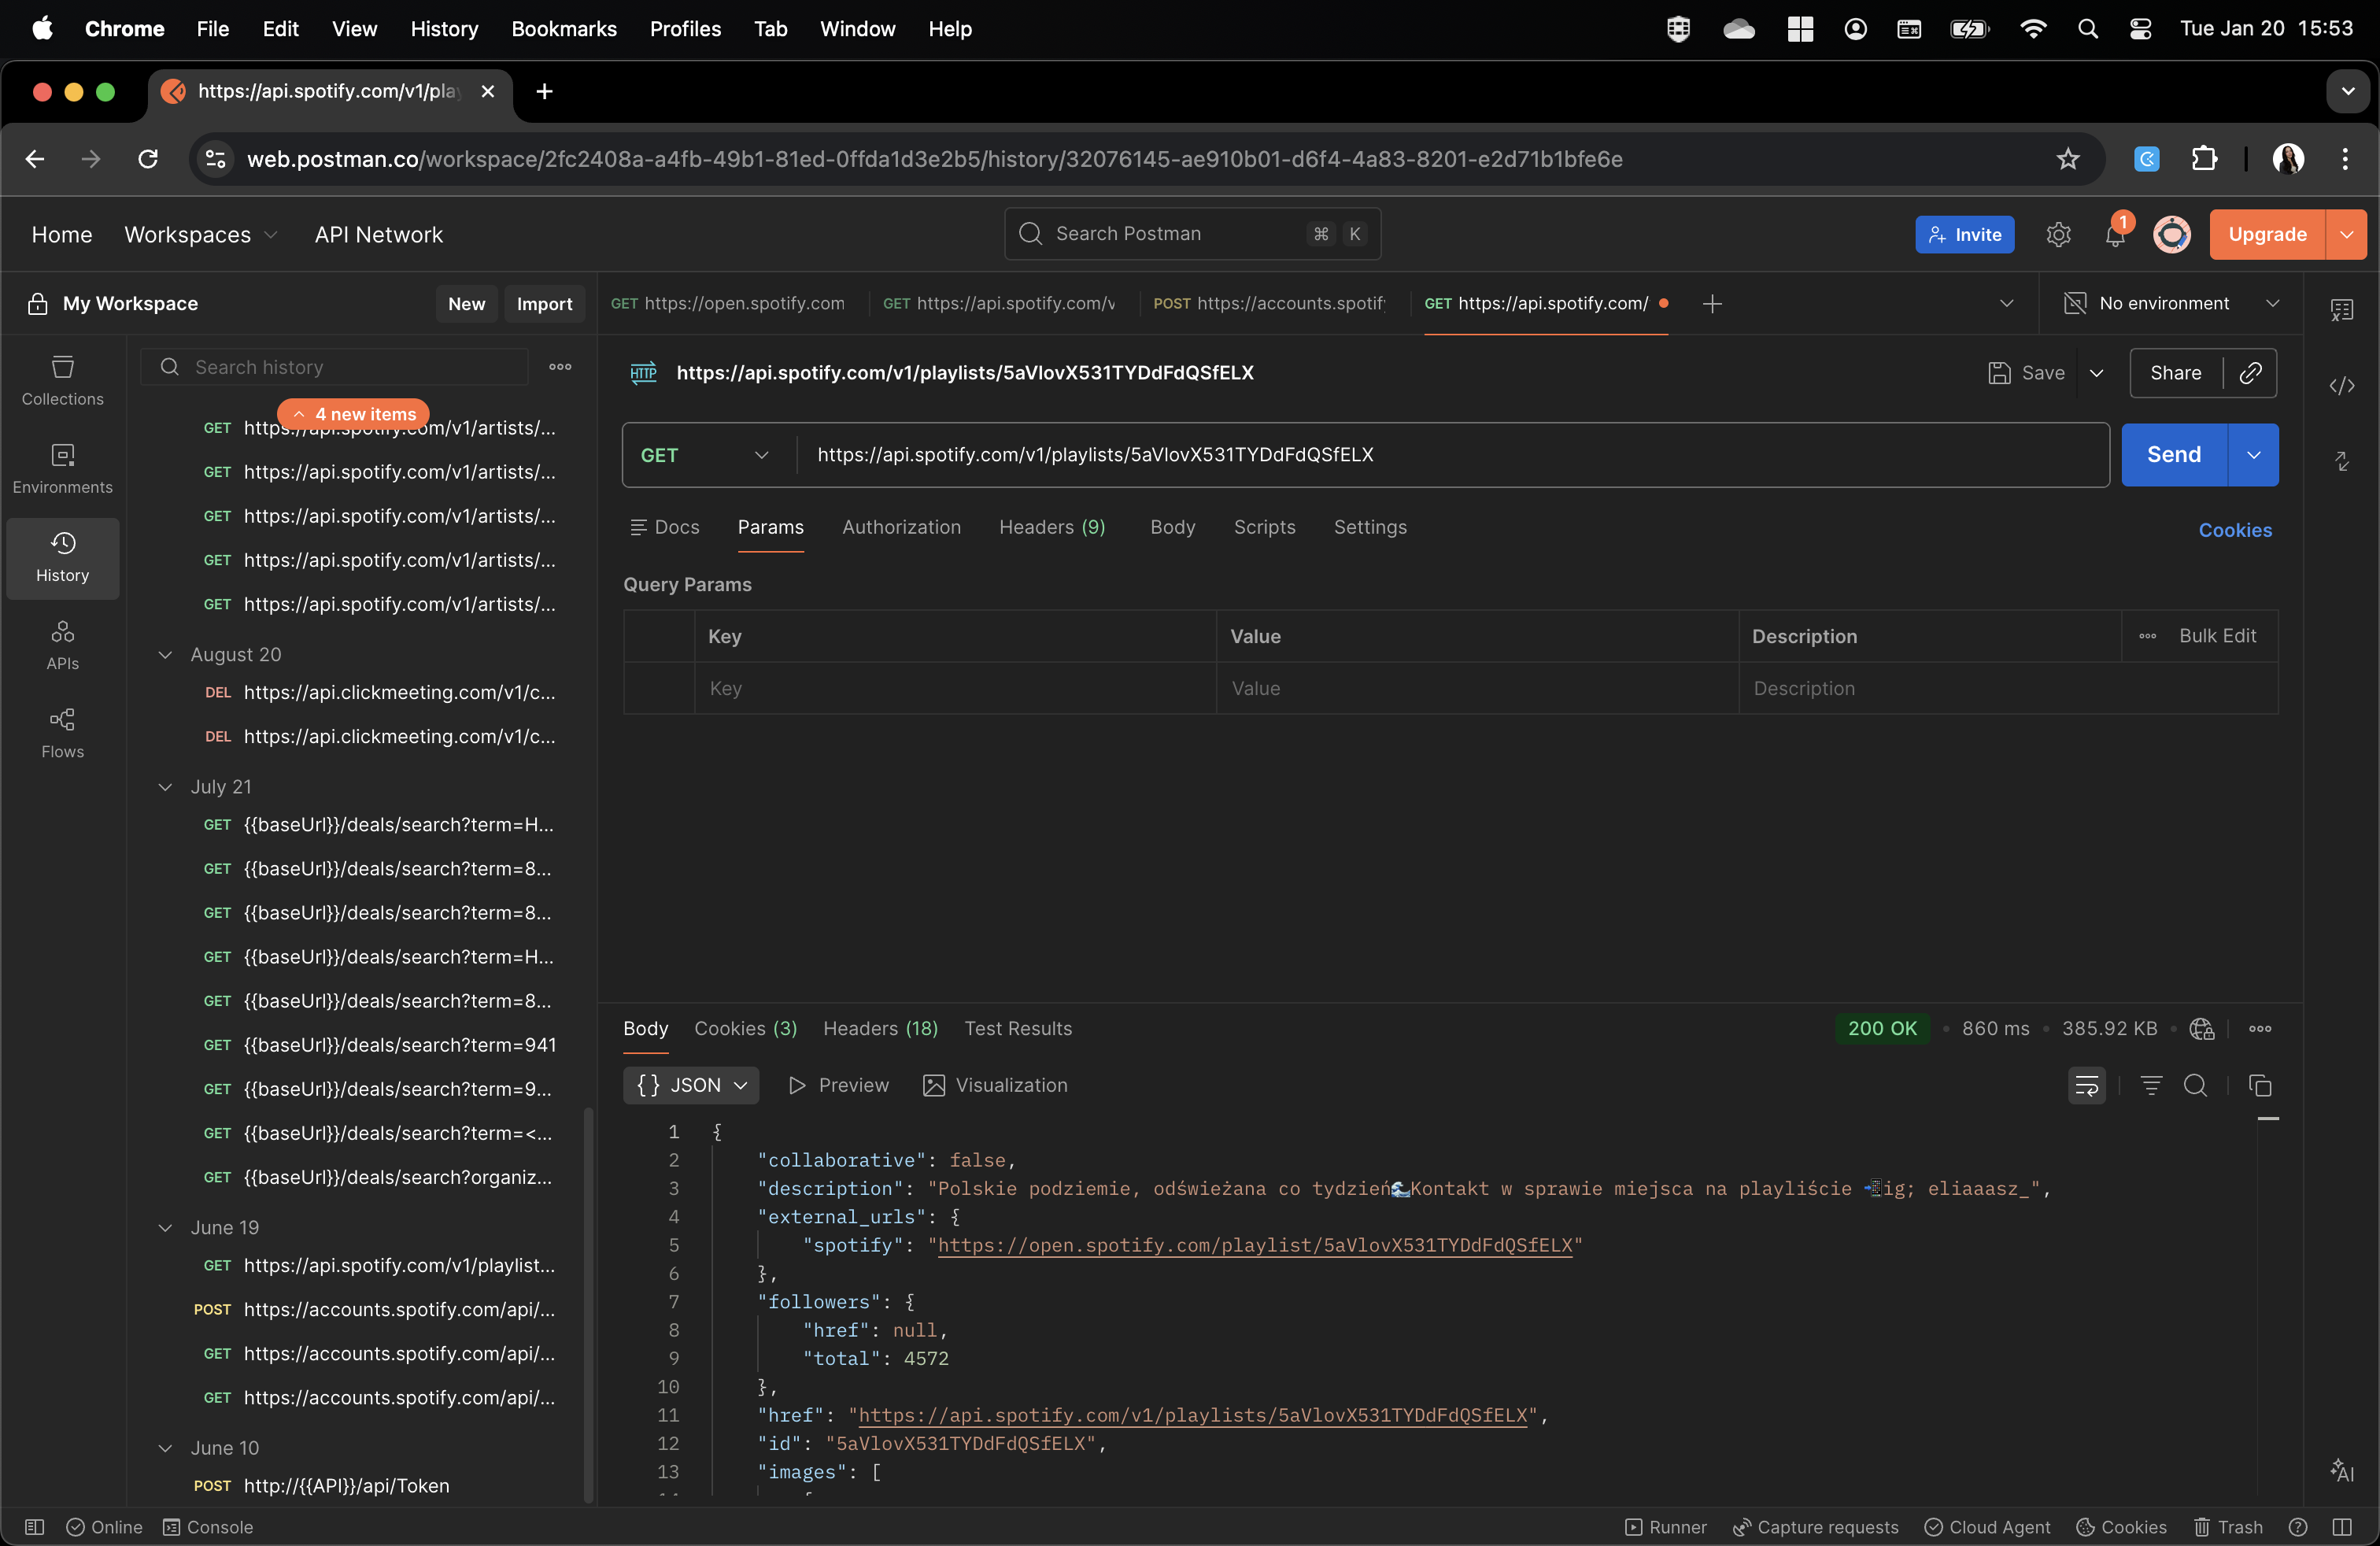Click the New button in workspace
This screenshot has height=1546, width=2380.
pyautogui.click(x=466, y=303)
